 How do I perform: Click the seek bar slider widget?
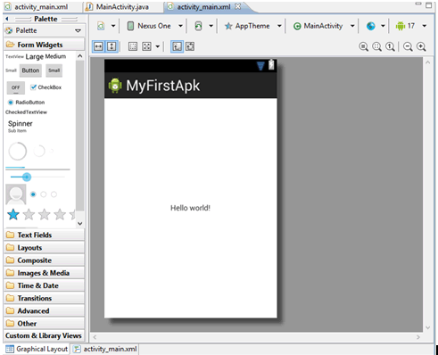pos(37,177)
